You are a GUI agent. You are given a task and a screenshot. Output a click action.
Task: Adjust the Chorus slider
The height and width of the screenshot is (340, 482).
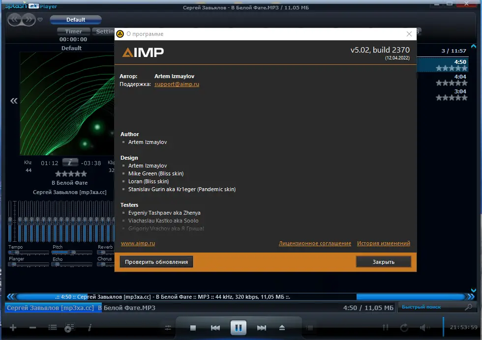pos(106,264)
